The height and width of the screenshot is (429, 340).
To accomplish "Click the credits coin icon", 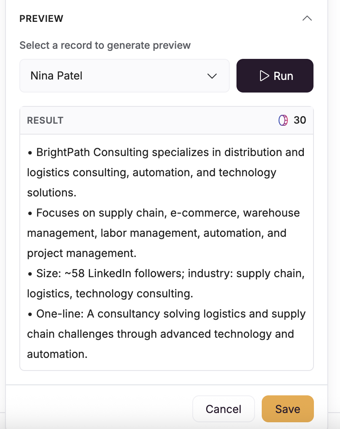I will (283, 120).
